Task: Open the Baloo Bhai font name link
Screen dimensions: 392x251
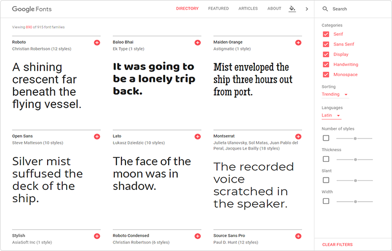Action: [123, 42]
